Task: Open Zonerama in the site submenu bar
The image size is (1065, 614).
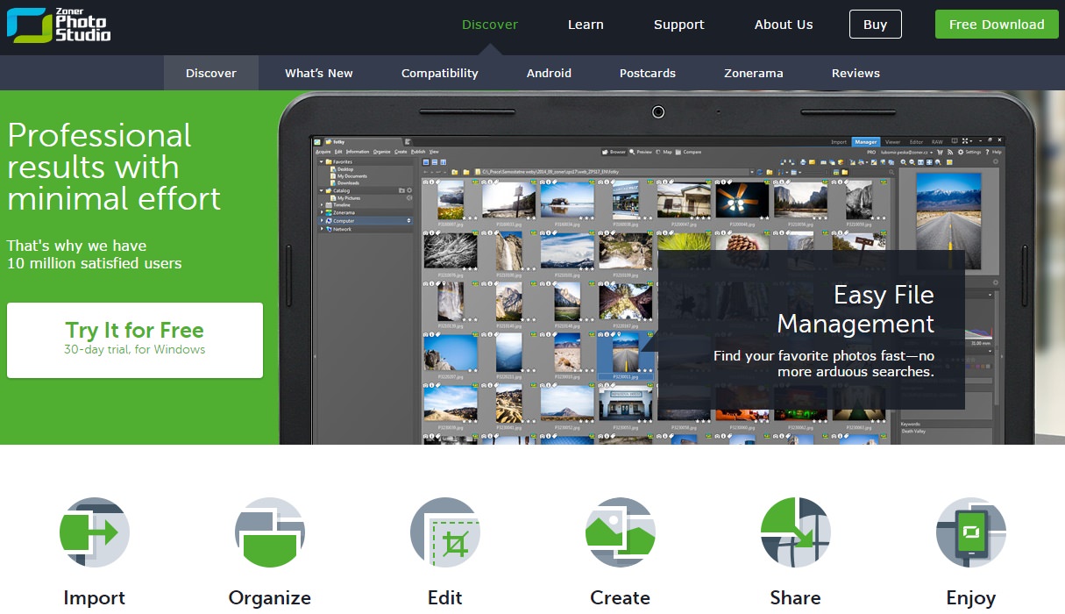Action: (x=754, y=73)
